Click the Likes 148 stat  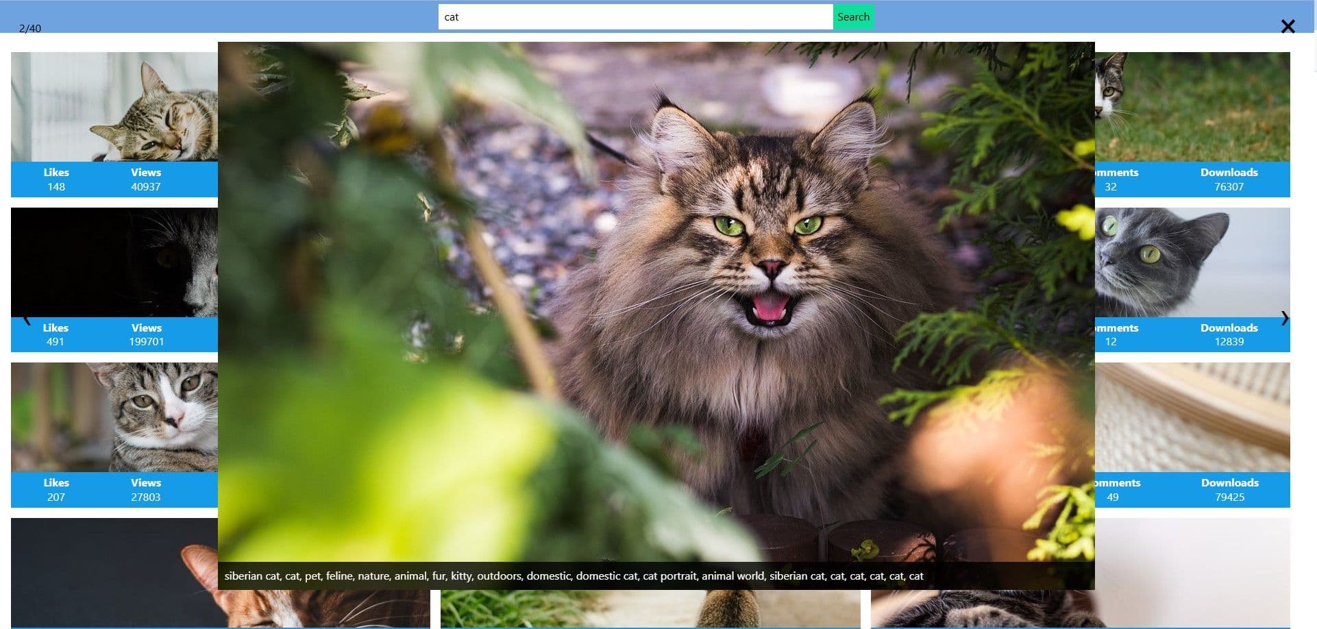[56, 180]
